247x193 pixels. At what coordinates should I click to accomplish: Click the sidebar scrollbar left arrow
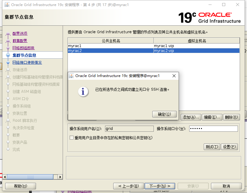pyautogui.click(x=5, y=177)
